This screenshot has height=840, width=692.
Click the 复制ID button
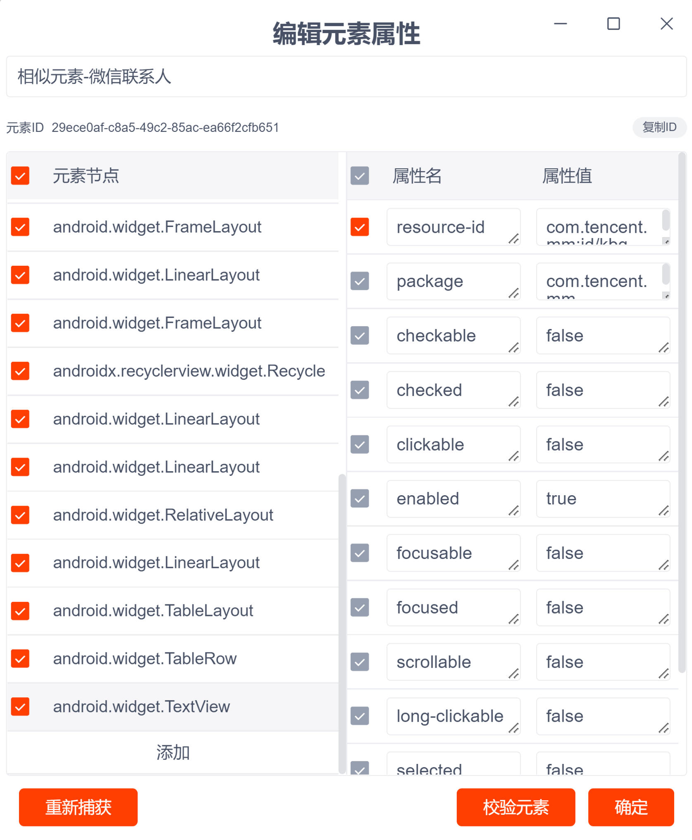659,127
